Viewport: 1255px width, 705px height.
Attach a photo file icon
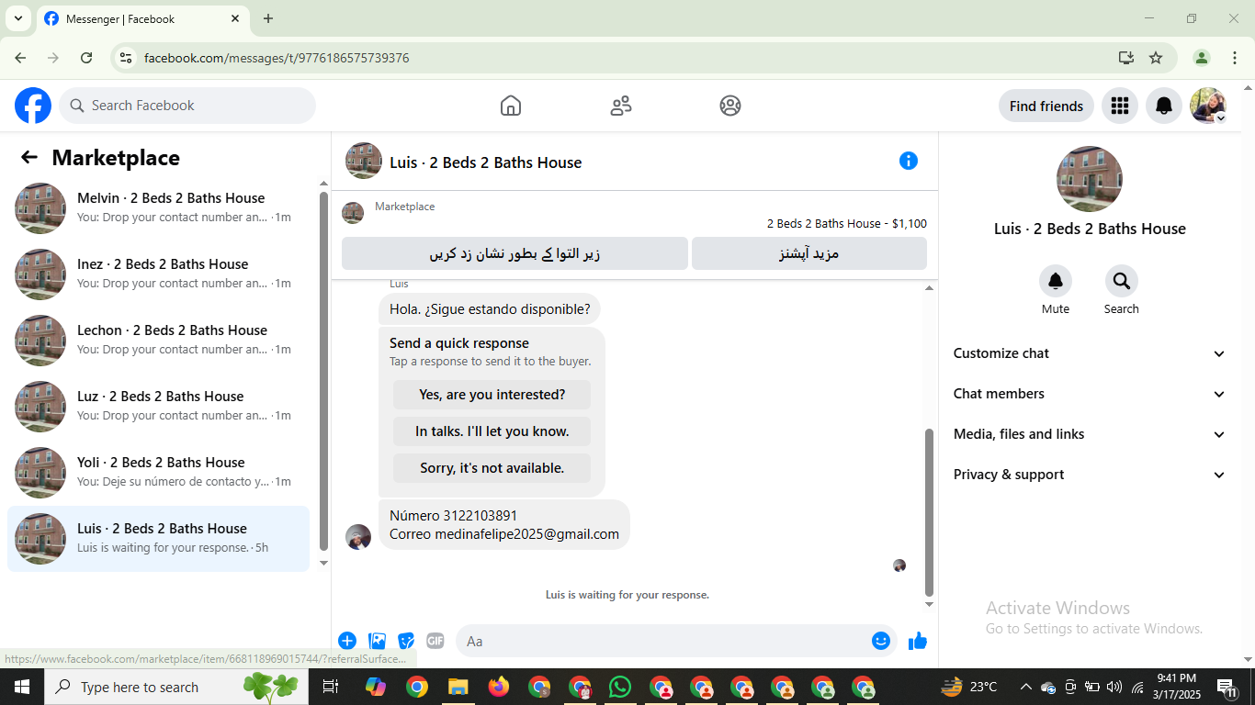click(377, 641)
